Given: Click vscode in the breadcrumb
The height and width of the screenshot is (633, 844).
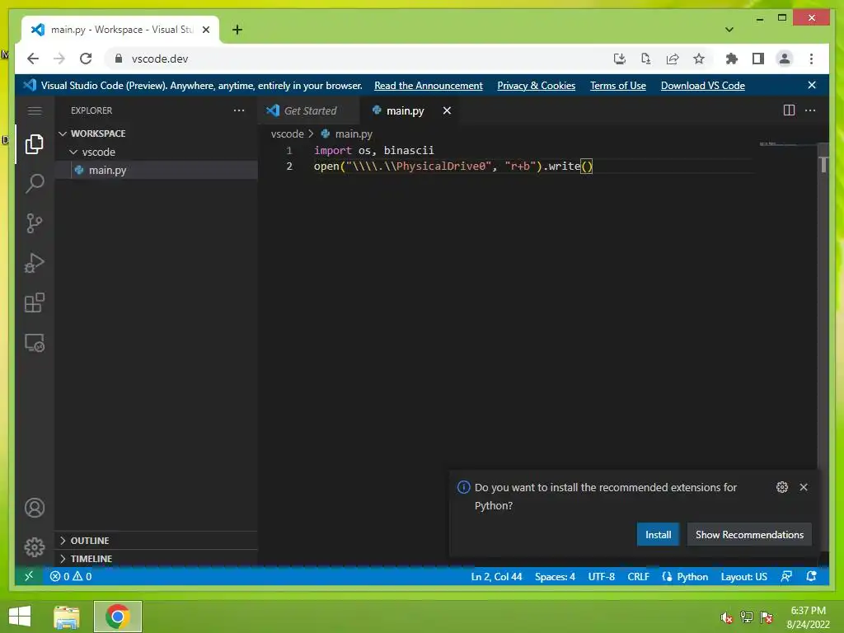Looking at the screenshot, I should pos(288,134).
